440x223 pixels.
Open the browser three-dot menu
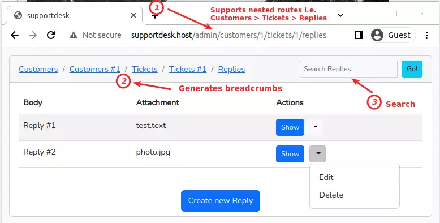pos(426,35)
